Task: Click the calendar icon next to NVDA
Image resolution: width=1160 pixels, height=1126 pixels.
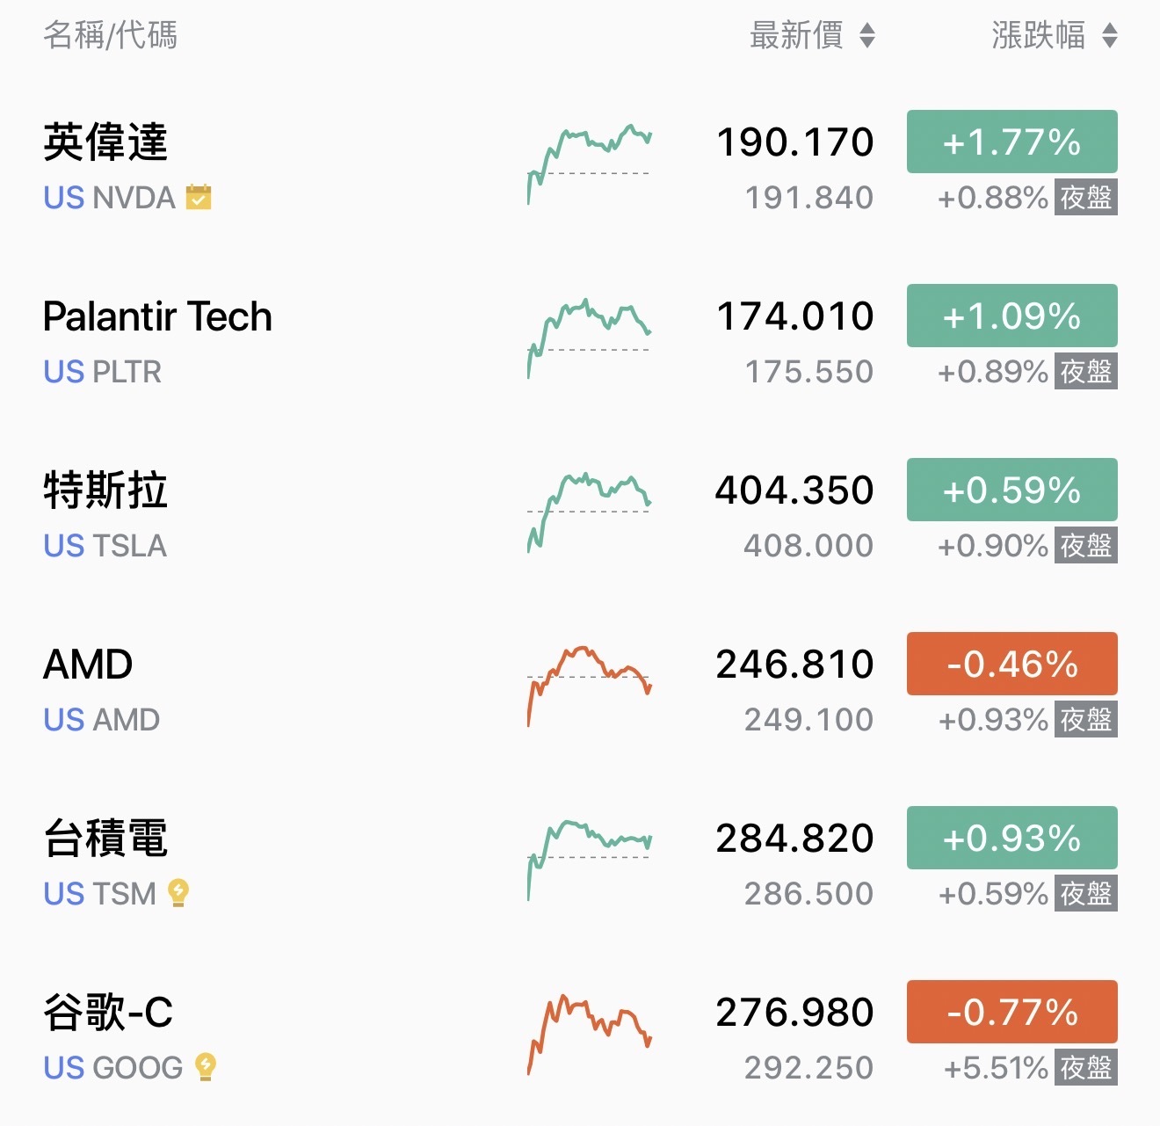Action: (x=199, y=197)
